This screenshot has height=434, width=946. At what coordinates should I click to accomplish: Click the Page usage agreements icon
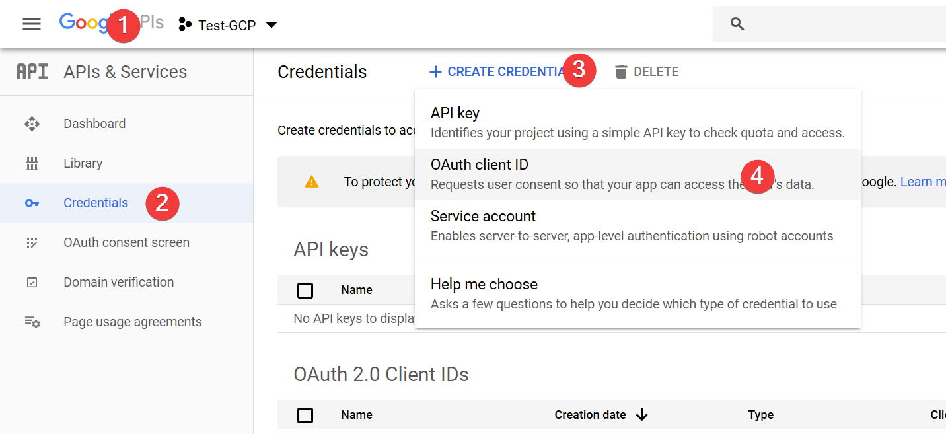(x=32, y=322)
